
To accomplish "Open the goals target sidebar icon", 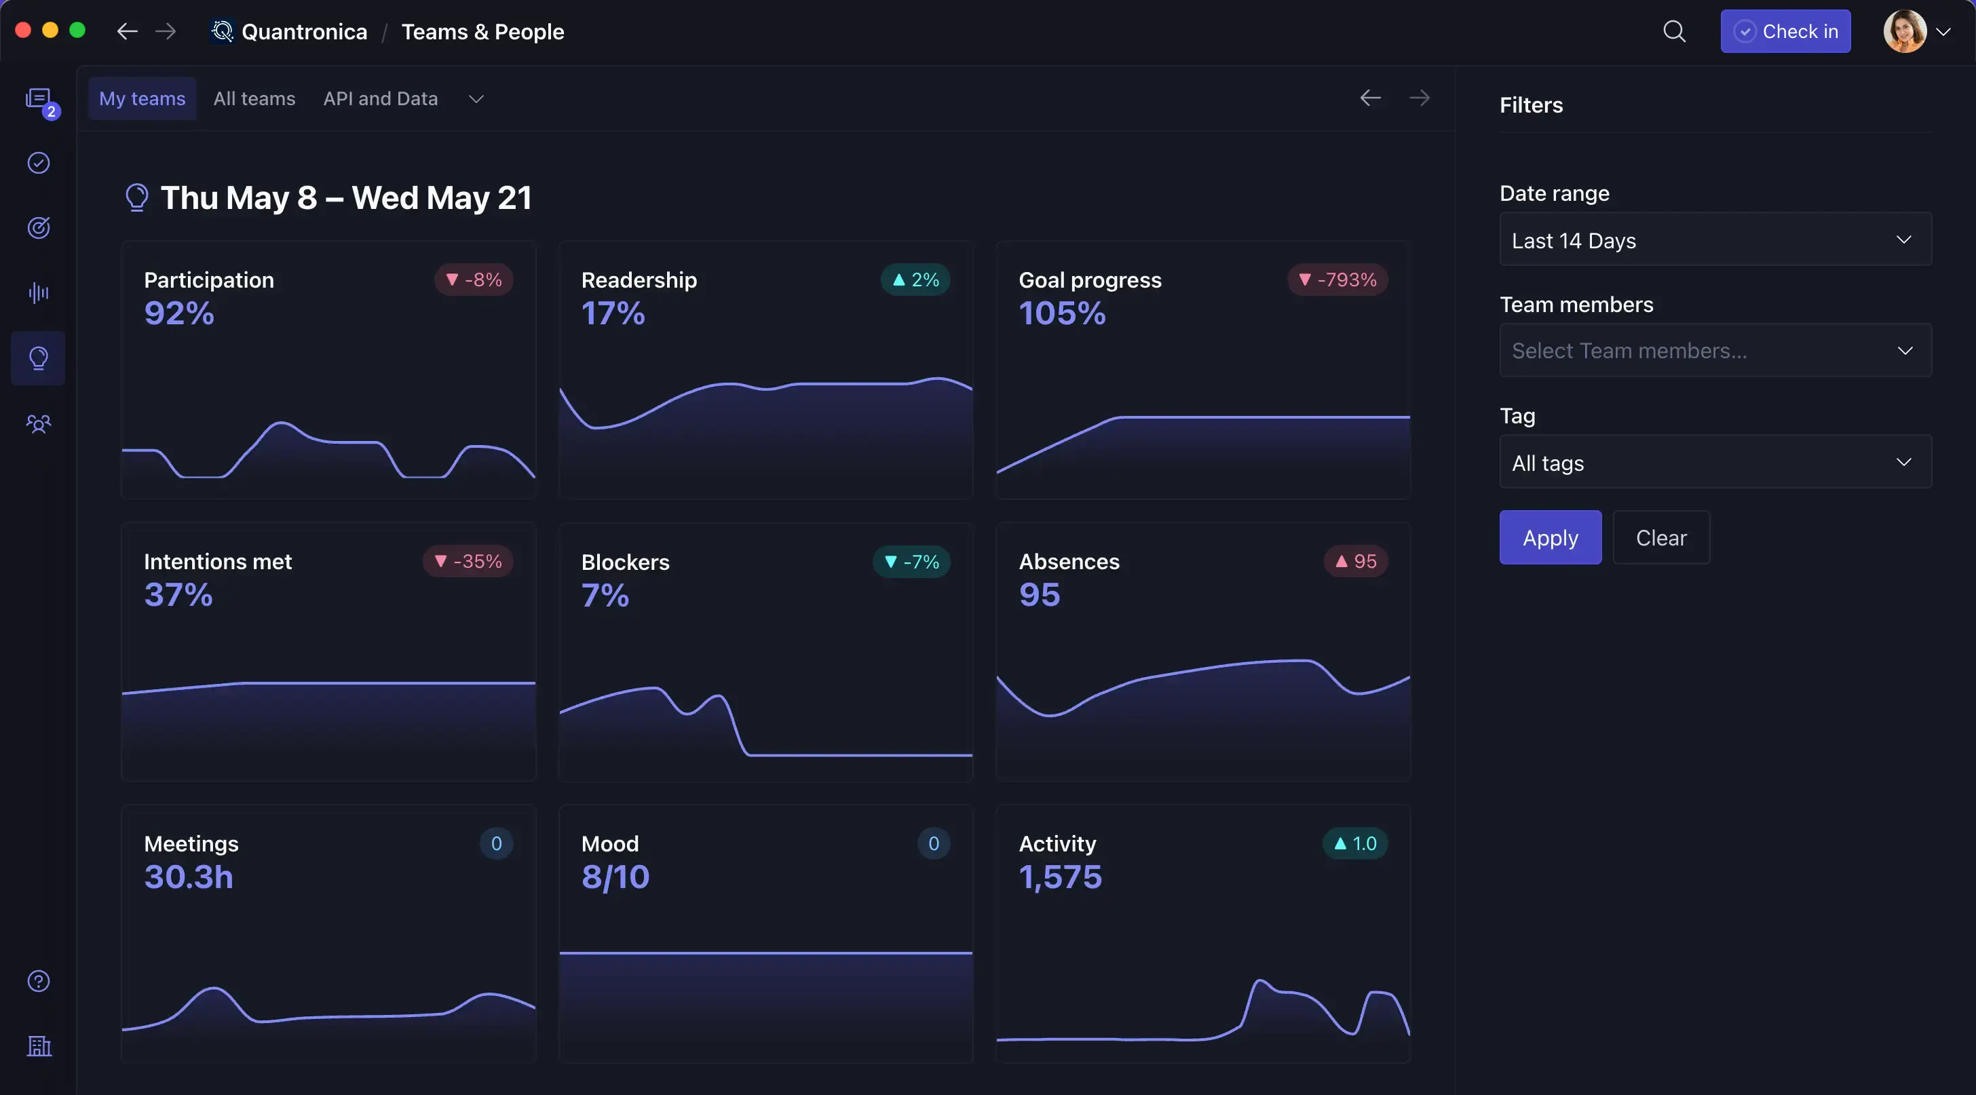I will point(39,228).
